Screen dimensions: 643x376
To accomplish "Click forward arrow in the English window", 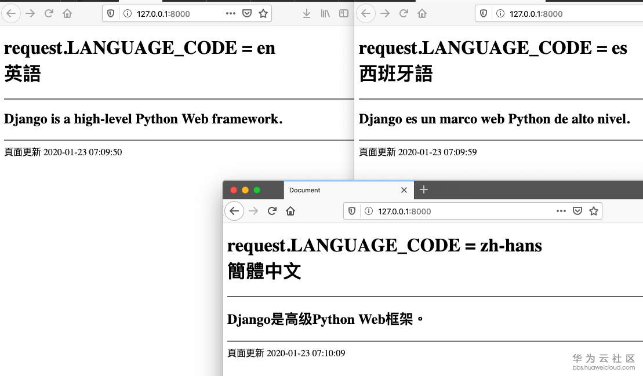I will point(30,13).
